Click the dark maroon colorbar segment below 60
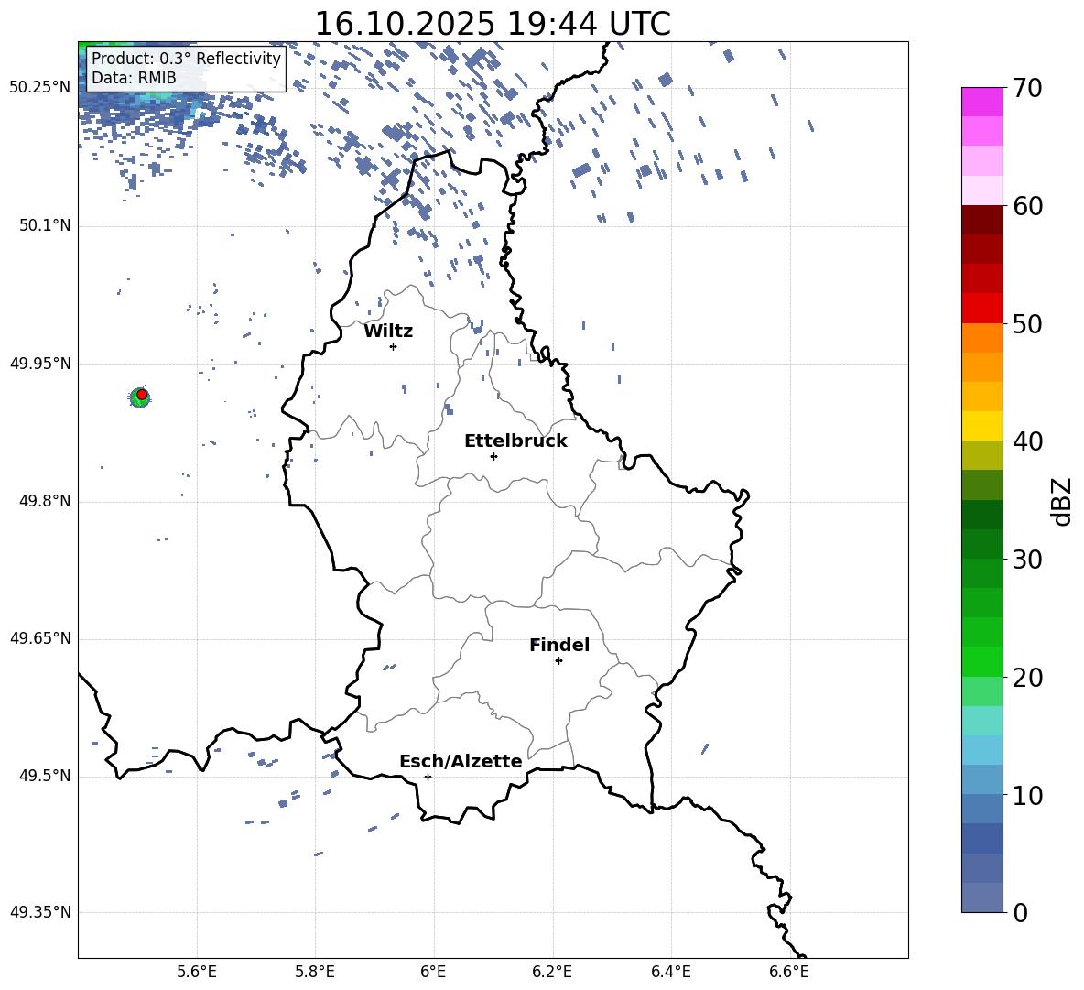The image size is (1084, 990). [981, 220]
